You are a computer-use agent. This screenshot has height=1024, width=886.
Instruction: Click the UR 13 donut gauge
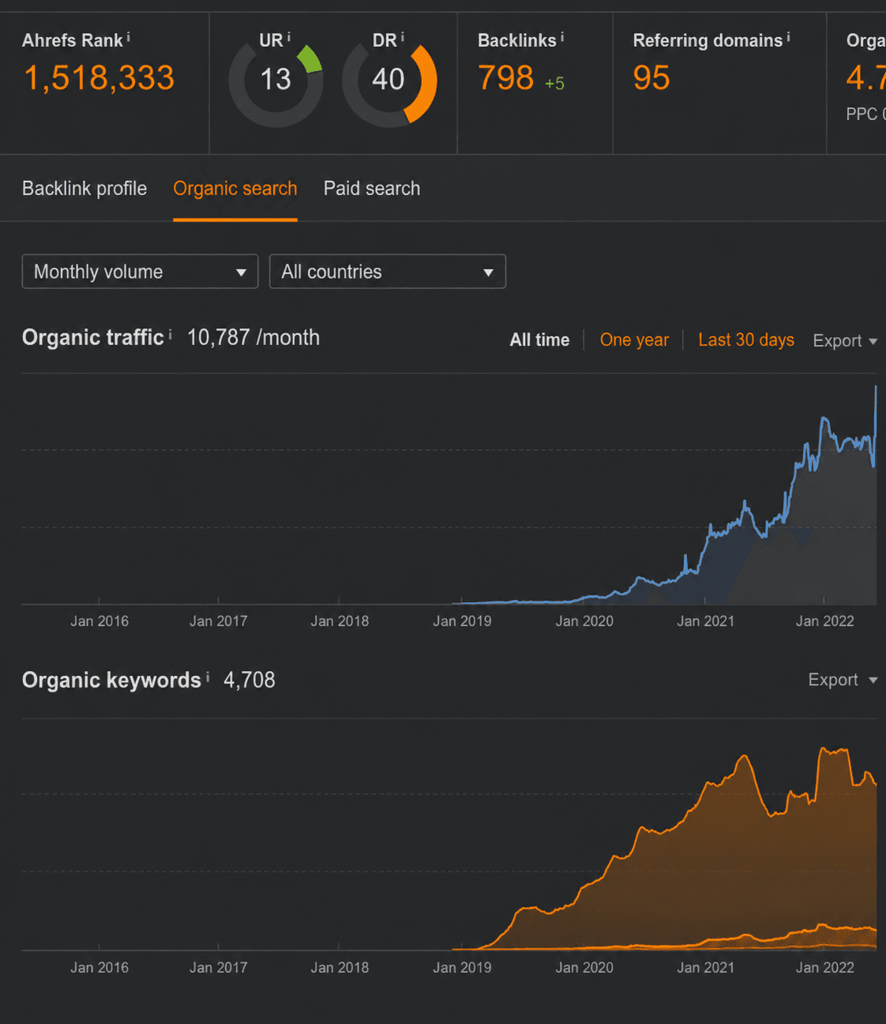276,81
